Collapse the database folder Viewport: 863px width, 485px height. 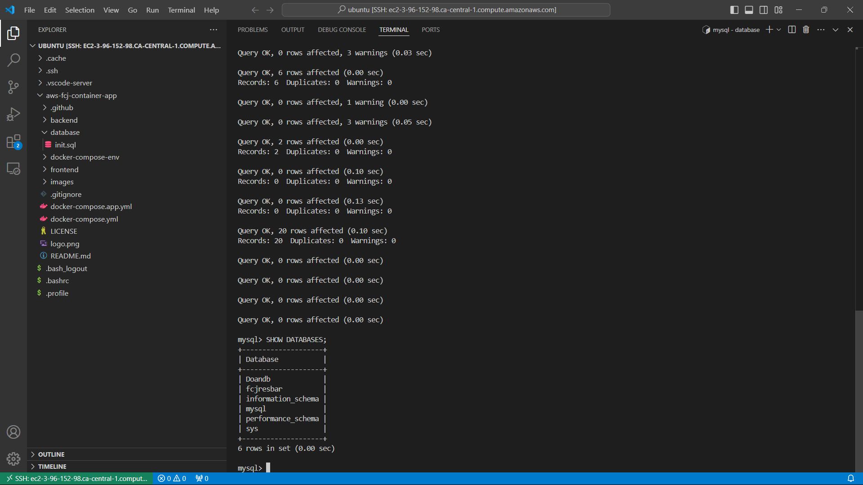(127, 132)
